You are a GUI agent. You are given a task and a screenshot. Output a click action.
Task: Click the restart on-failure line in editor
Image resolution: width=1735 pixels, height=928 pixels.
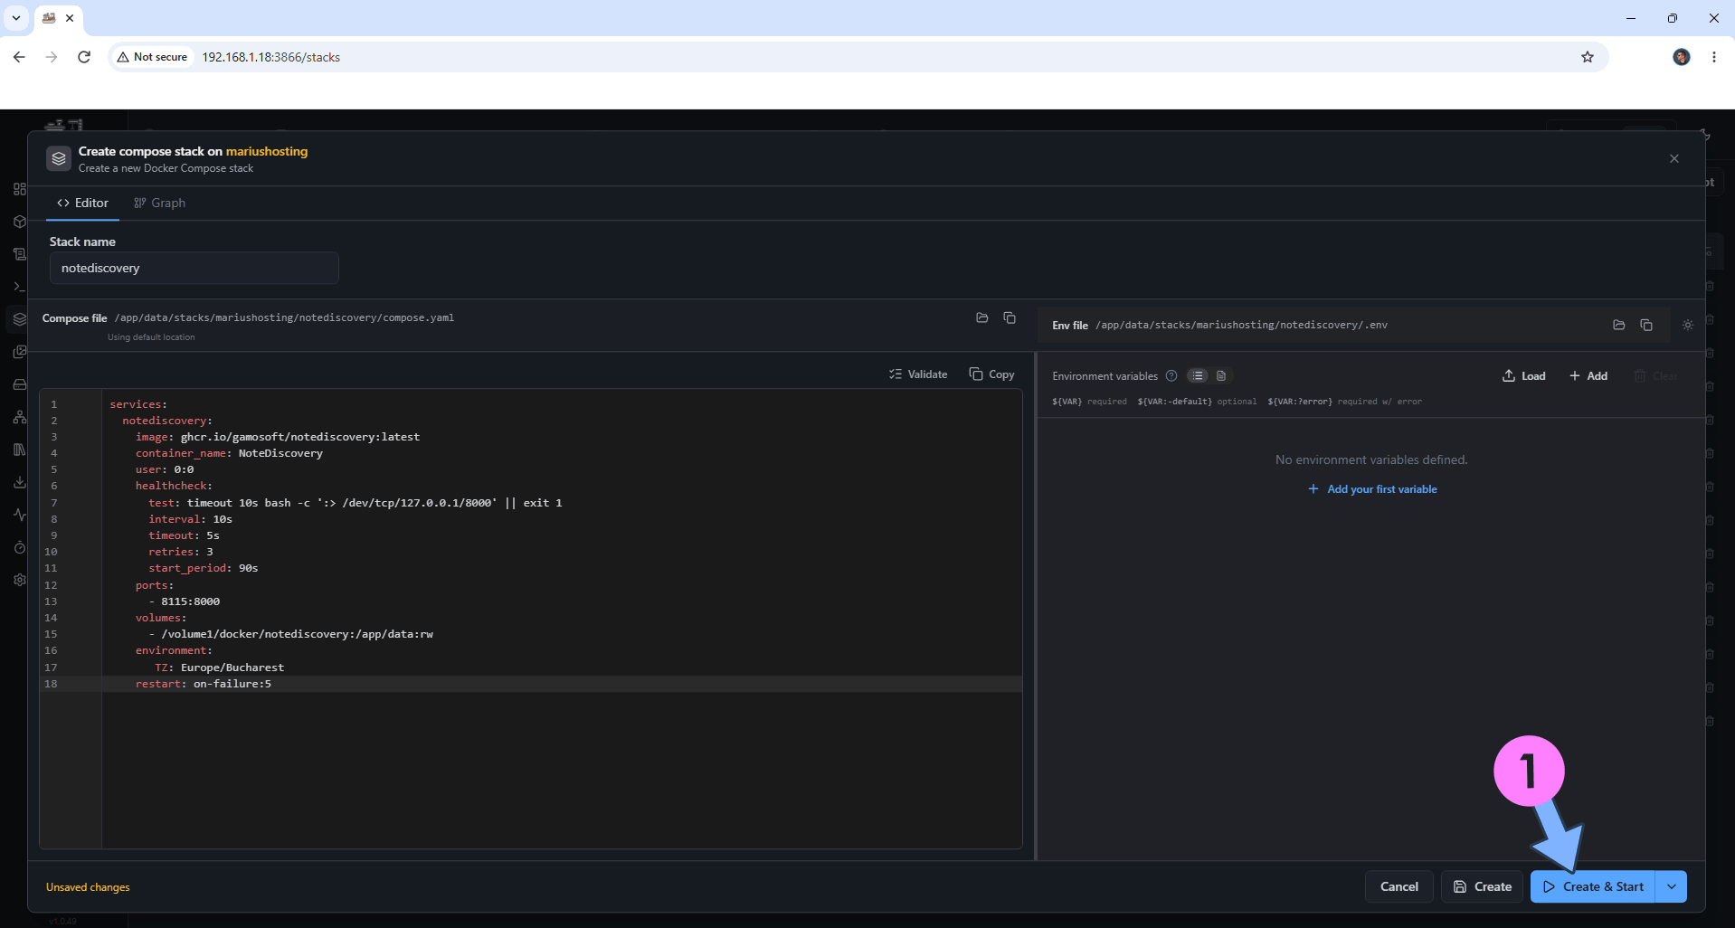[x=203, y=684]
